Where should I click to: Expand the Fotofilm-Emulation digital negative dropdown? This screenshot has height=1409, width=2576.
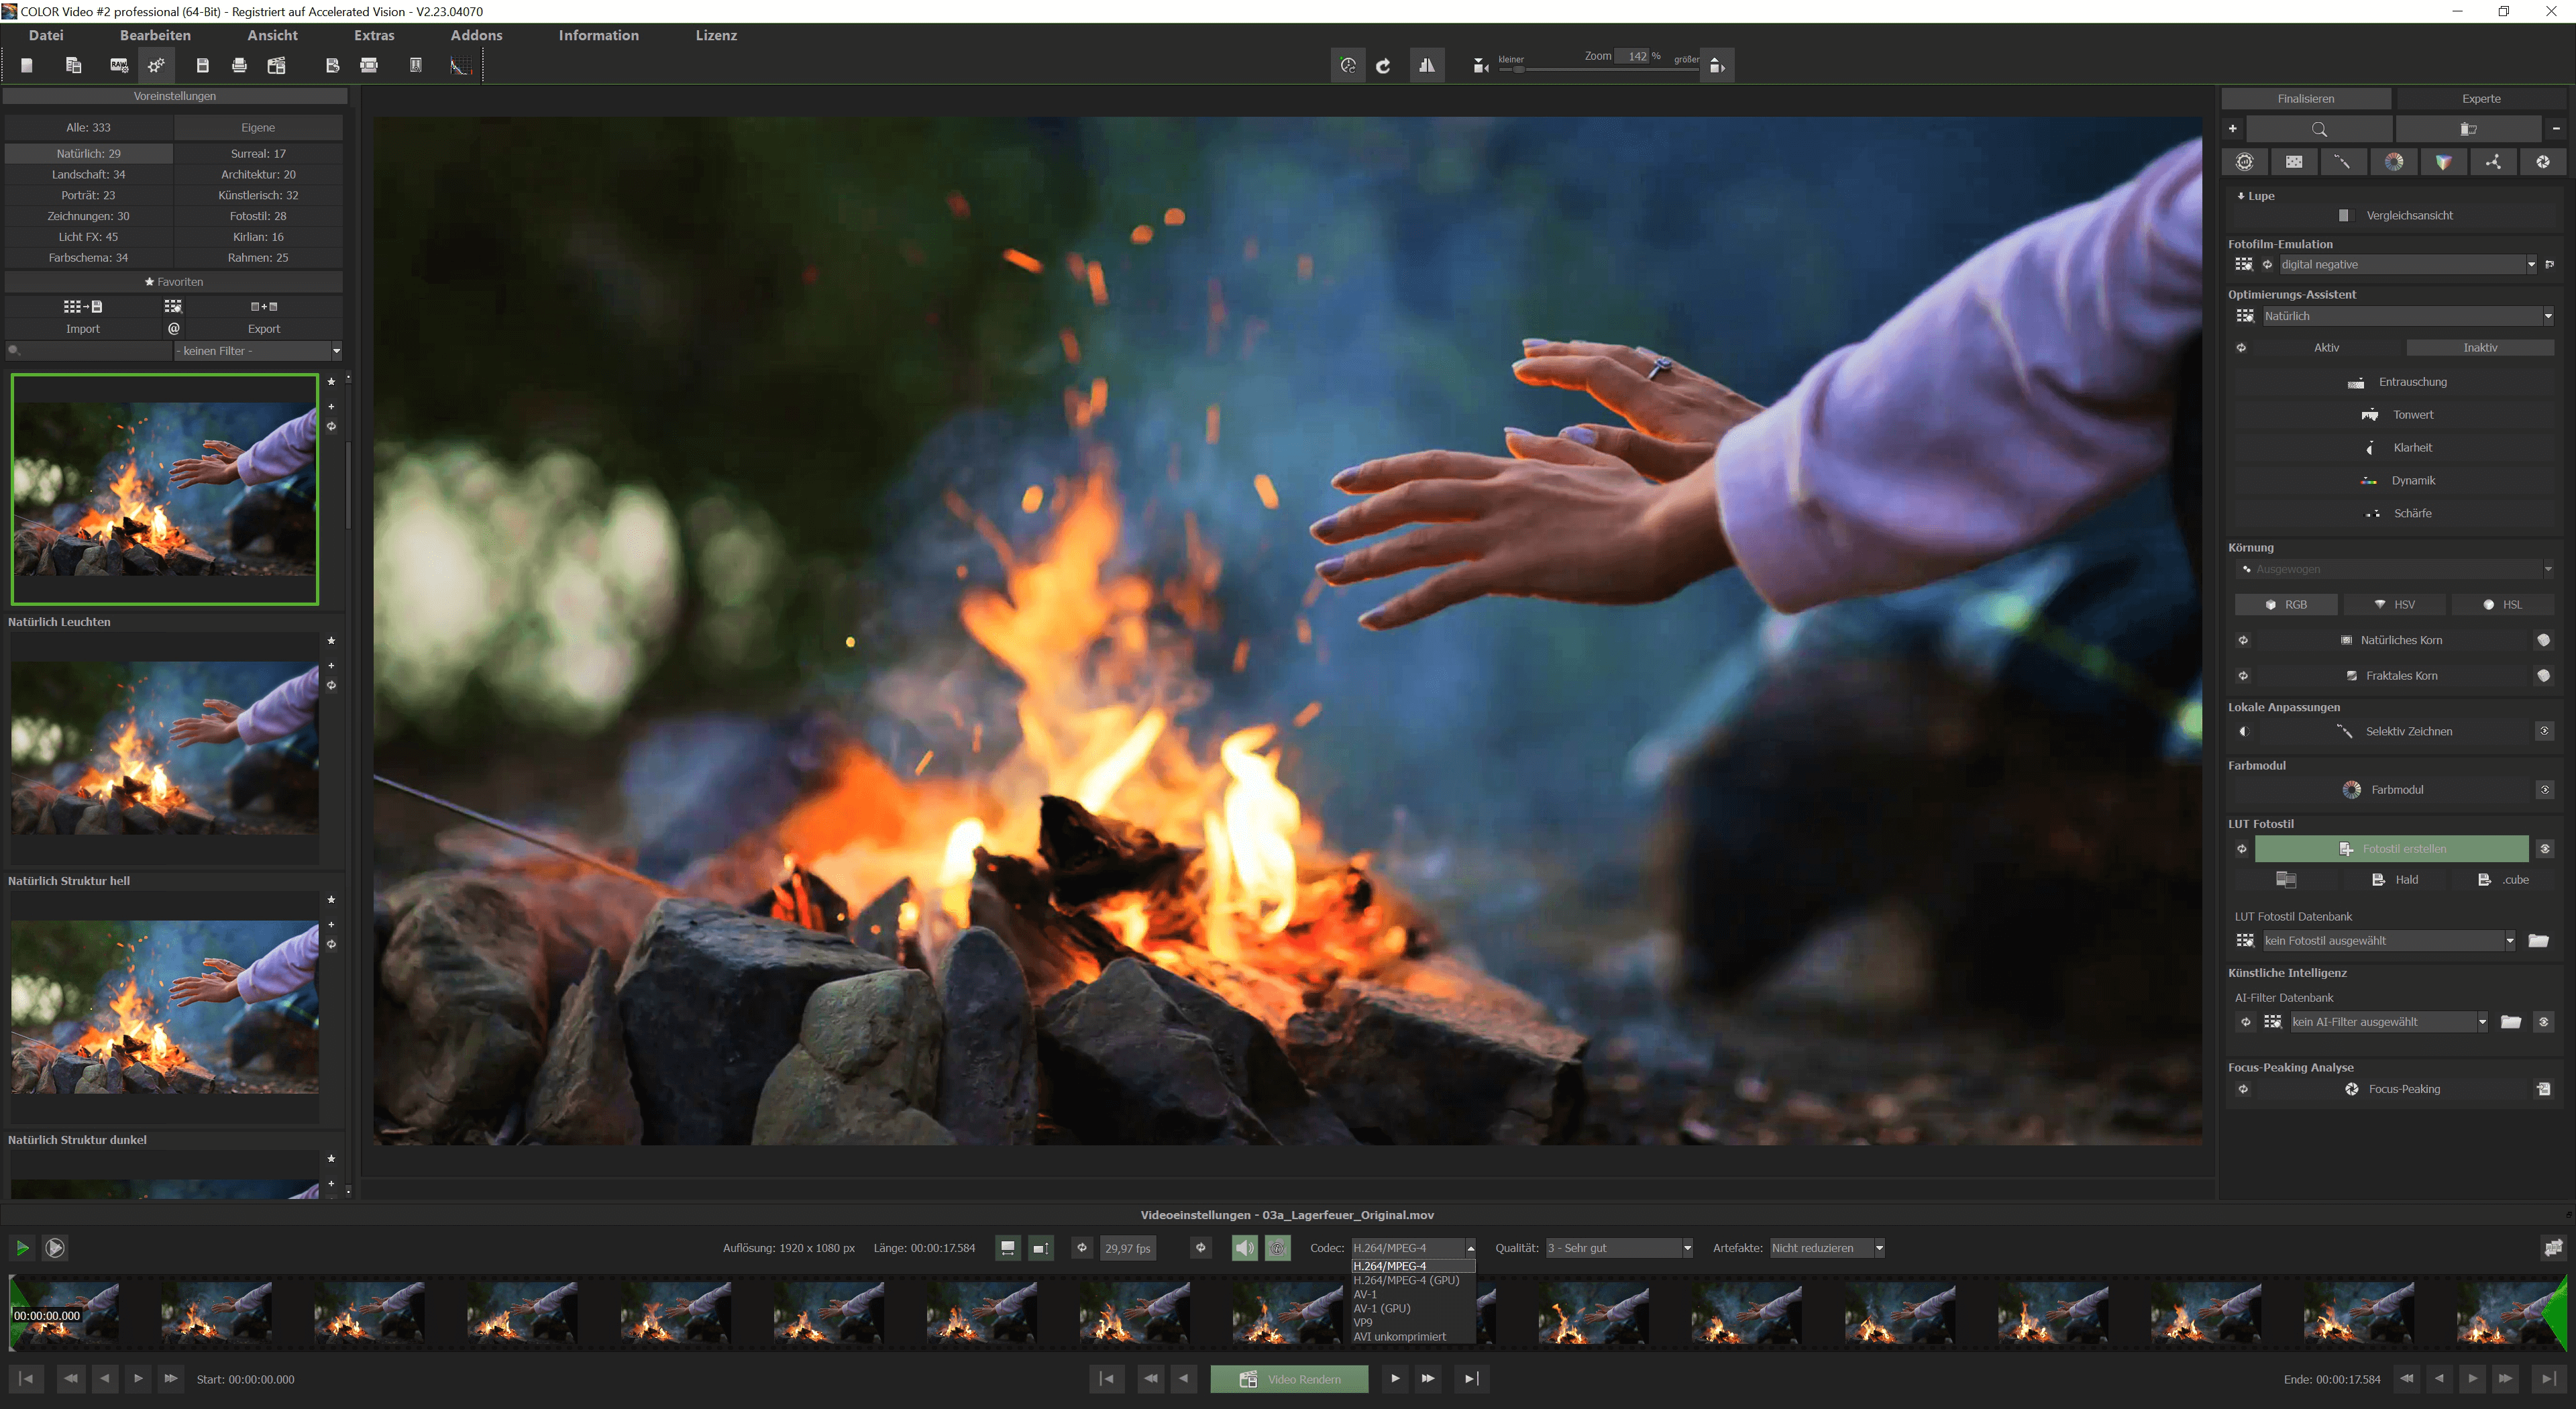click(2530, 265)
